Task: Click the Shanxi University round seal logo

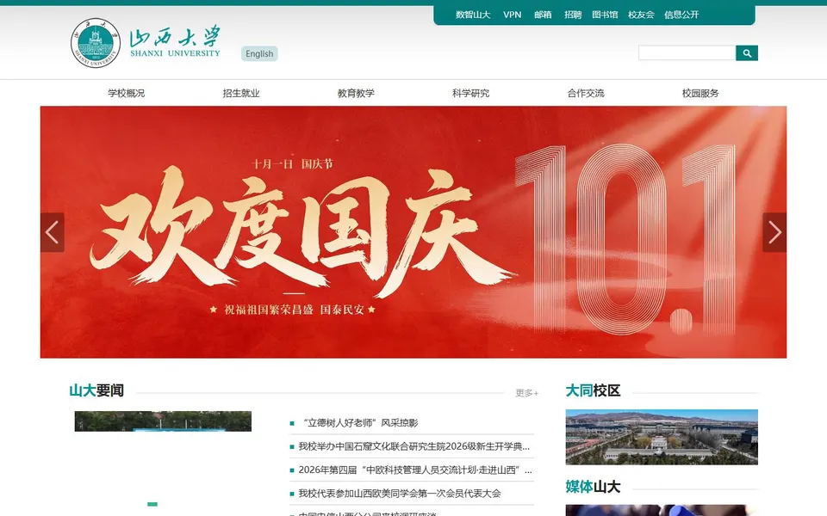Action: pyautogui.click(x=96, y=43)
